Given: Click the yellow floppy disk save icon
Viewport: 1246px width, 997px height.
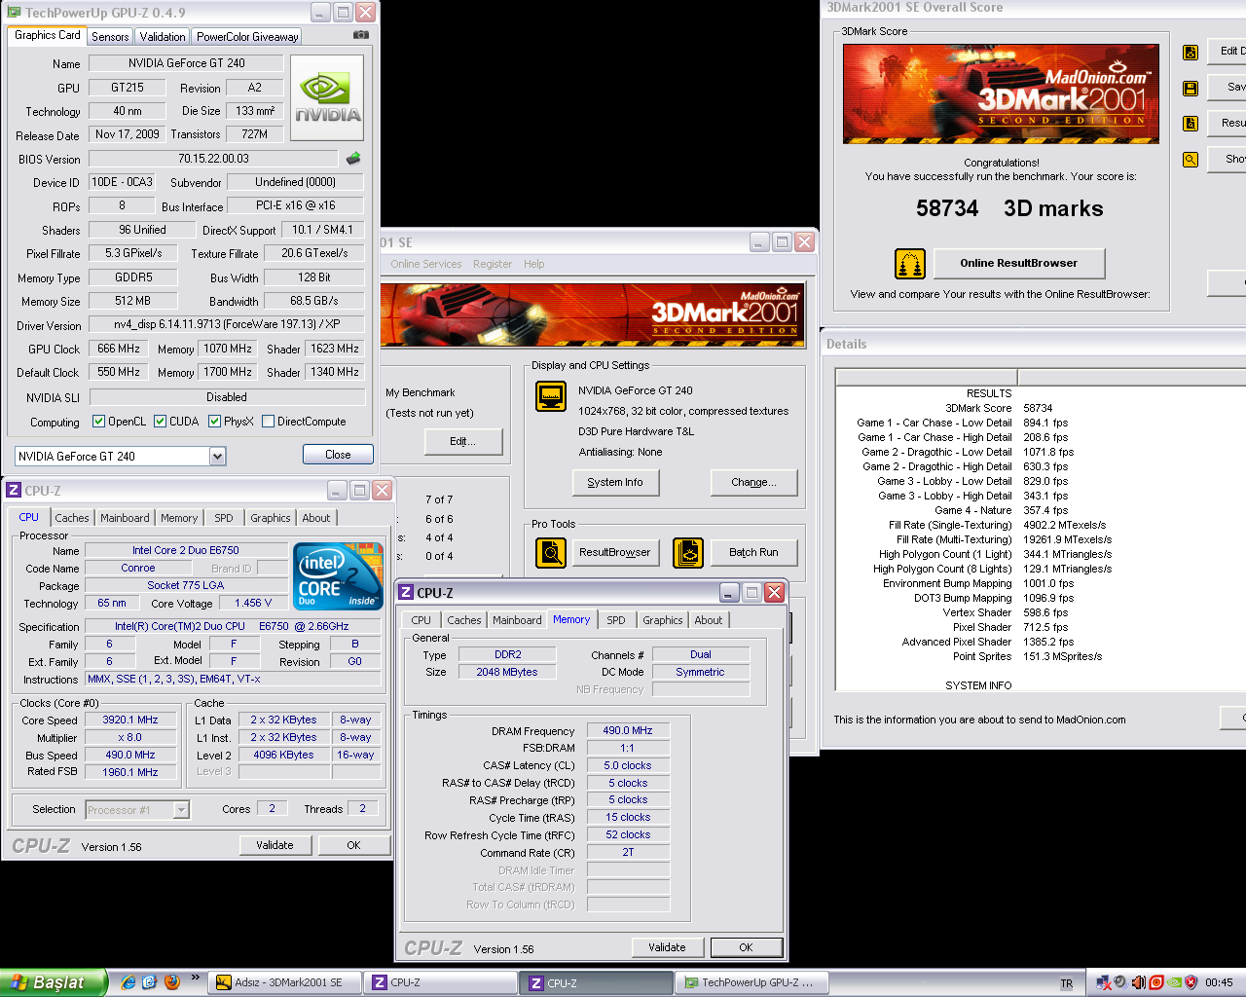Looking at the screenshot, I should tap(1190, 89).
